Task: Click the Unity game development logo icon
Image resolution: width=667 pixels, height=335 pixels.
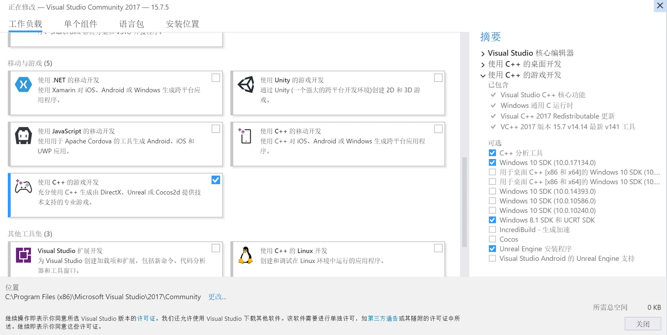Action: pyautogui.click(x=246, y=84)
